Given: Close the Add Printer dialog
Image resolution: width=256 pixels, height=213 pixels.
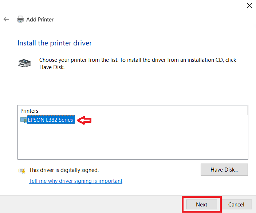Looking at the screenshot, I should pos(249,5).
